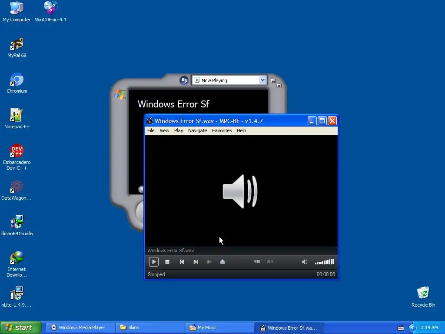Click the MPC-BE title bar app icon
The width and height of the screenshot is (445, 334).
pyautogui.click(x=149, y=121)
